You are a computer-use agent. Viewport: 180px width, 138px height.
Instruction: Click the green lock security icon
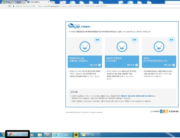tap(13, 6)
